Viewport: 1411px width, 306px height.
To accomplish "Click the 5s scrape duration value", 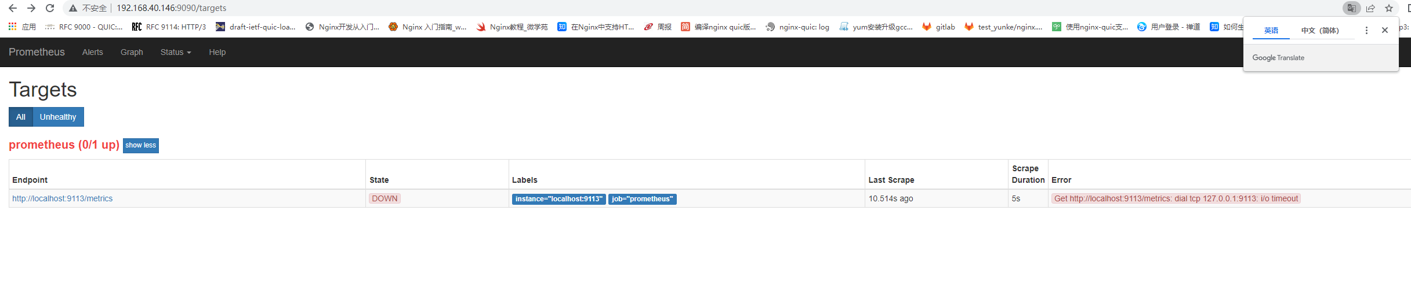I will (1016, 198).
